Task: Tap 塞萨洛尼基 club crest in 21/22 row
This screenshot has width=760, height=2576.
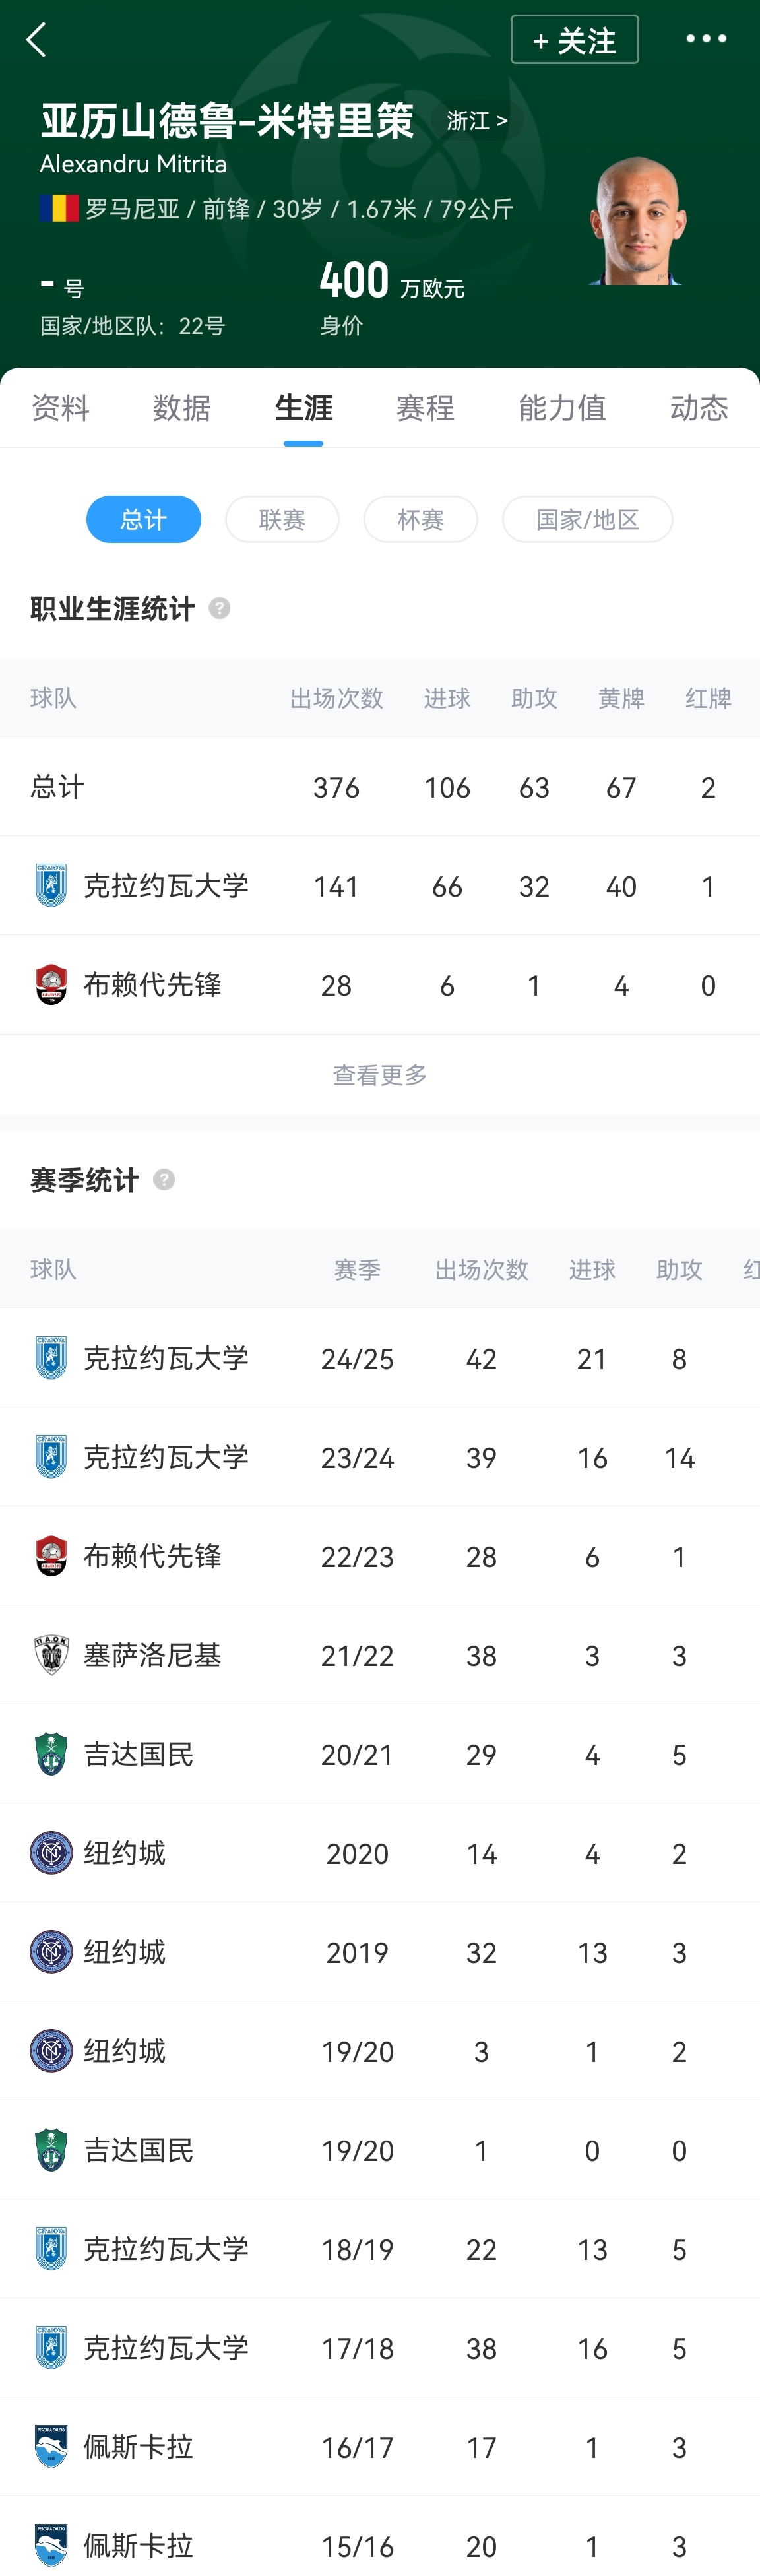Action: point(51,1655)
